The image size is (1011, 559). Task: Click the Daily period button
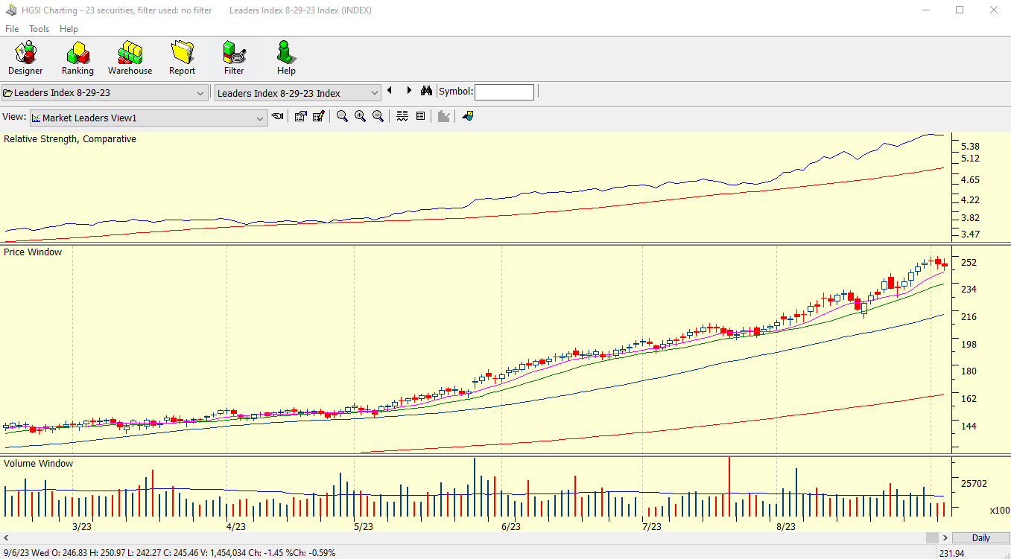point(981,537)
